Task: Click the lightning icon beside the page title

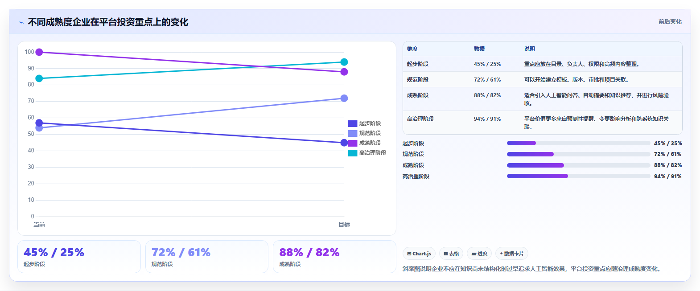Action: [21, 22]
